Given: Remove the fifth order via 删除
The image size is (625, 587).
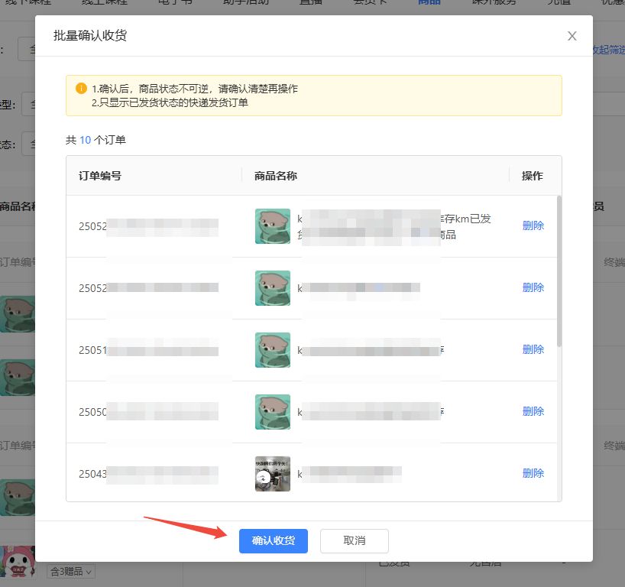Looking at the screenshot, I should coord(533,474).
